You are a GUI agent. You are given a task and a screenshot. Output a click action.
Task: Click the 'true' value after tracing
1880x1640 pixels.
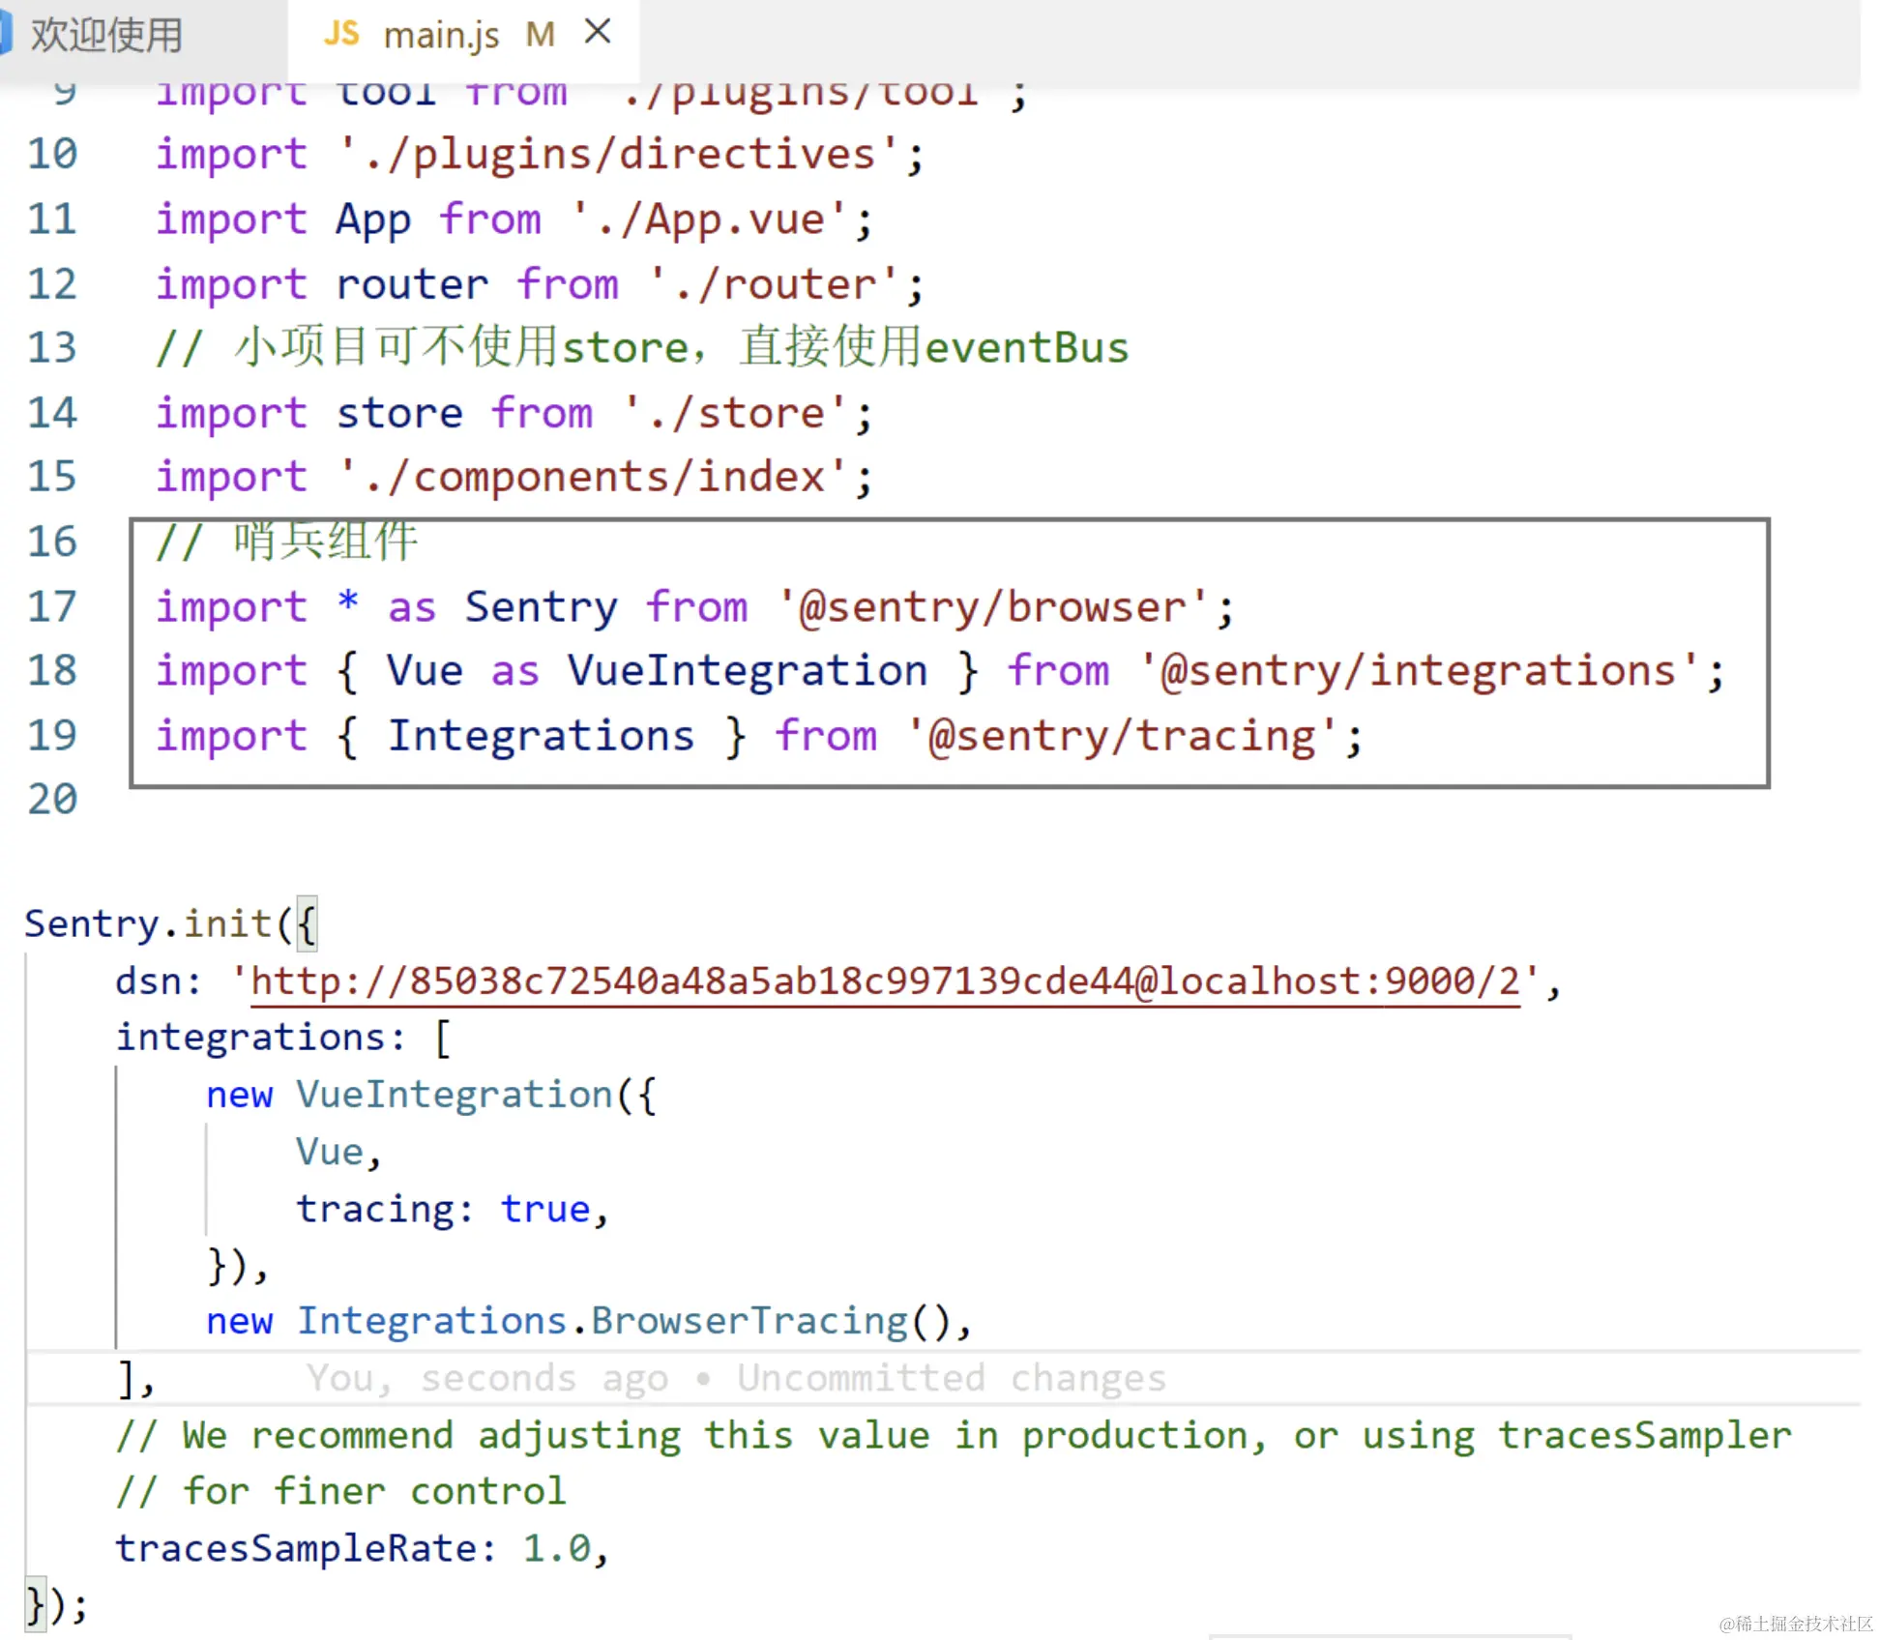click(x=544, y=1209)
